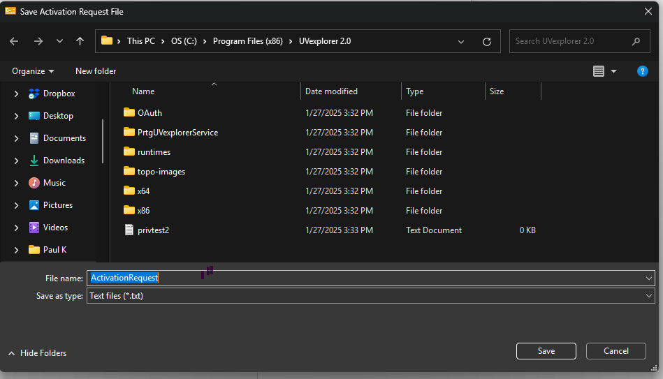The width and height of the screenshot is (663, 379).
Task: Select the PrtgUVexplorerService folder icon
Action: (129, 132)
